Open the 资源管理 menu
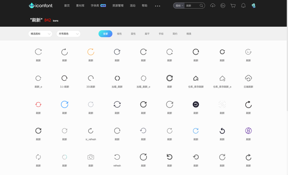 (x=118, y=5)
